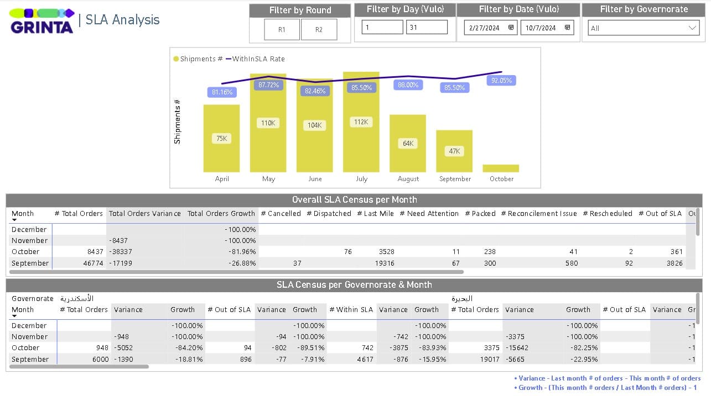The height and width of the screenshot is (396, 711).
Task: Click the # Within SLA column header
Action: [x=351, y=309]
